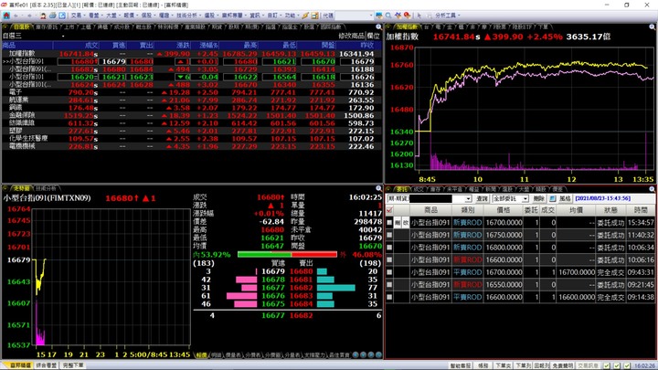Open the home icon in the toolbar
Viewport: 658px width, 370px height.
coord(6,16)
